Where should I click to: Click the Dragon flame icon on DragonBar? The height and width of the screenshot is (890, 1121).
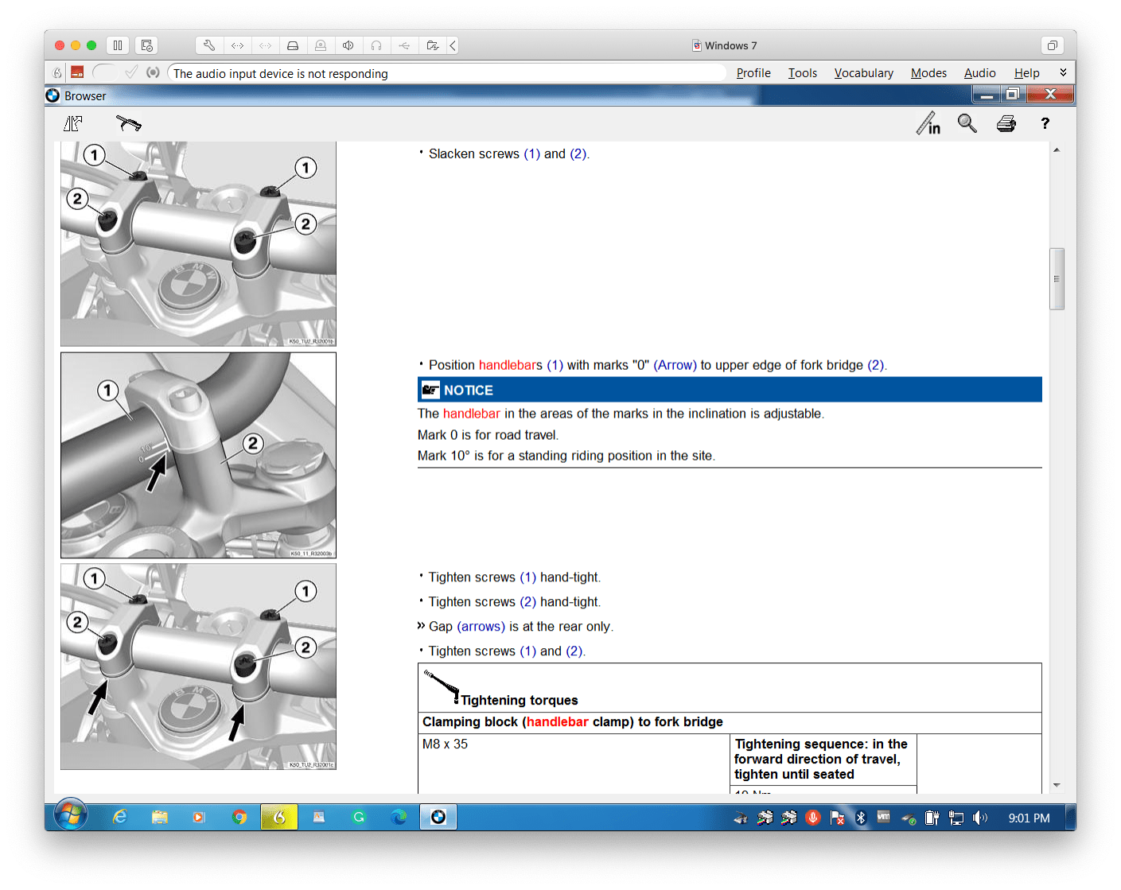[x=57, y=72]
